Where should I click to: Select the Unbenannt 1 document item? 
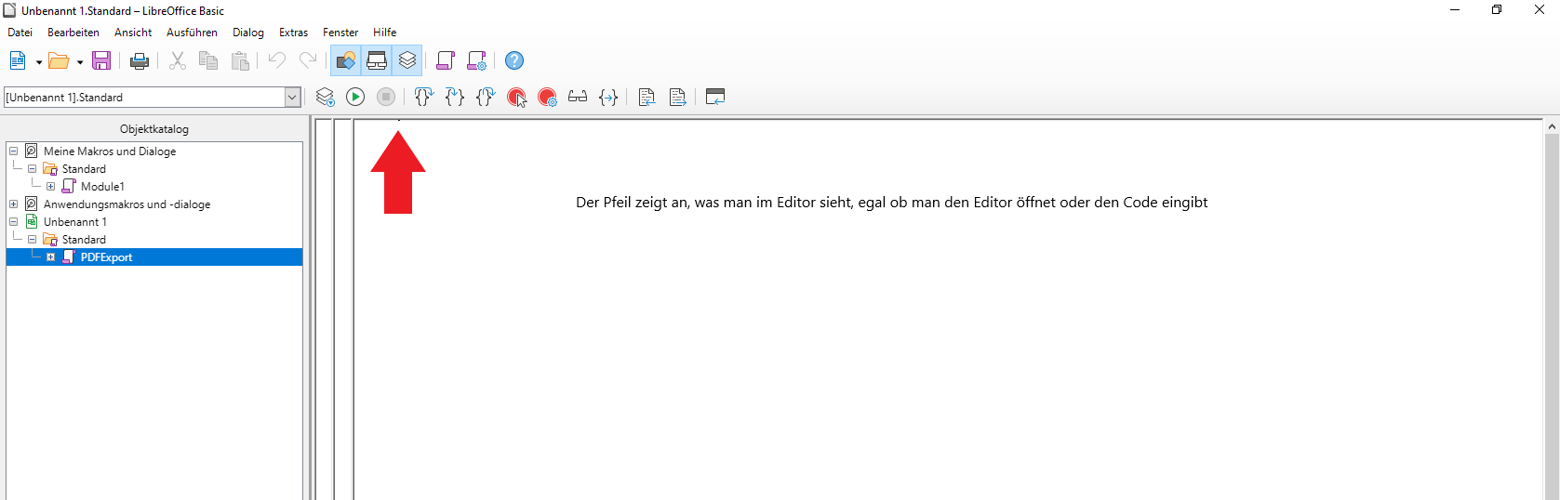[x=74, y=222]
